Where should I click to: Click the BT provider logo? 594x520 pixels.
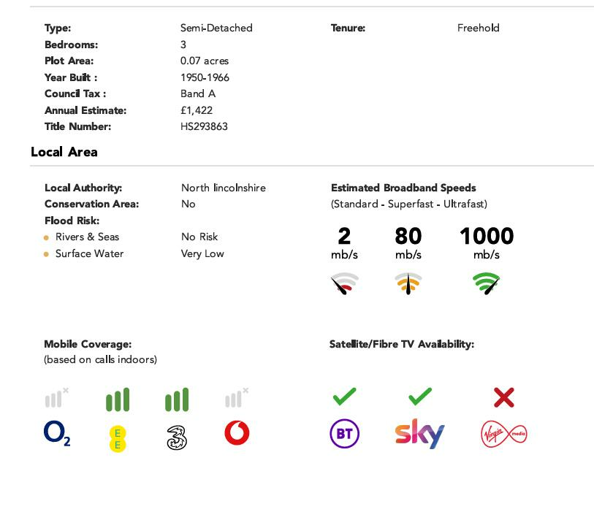click(x=344, y=434)
